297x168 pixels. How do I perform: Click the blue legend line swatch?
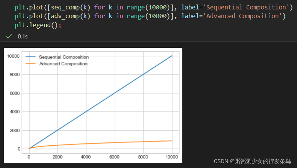(30, 57)
